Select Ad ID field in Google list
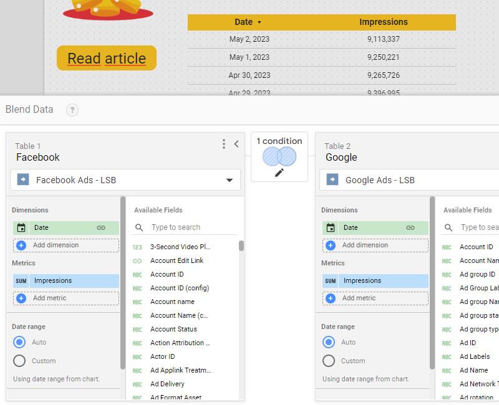Viewport: 499px width, 405px height. pos(467,343)
